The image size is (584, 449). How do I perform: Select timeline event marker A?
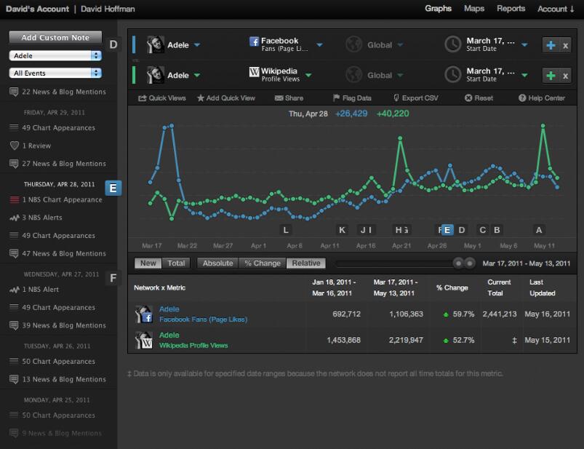539,230
